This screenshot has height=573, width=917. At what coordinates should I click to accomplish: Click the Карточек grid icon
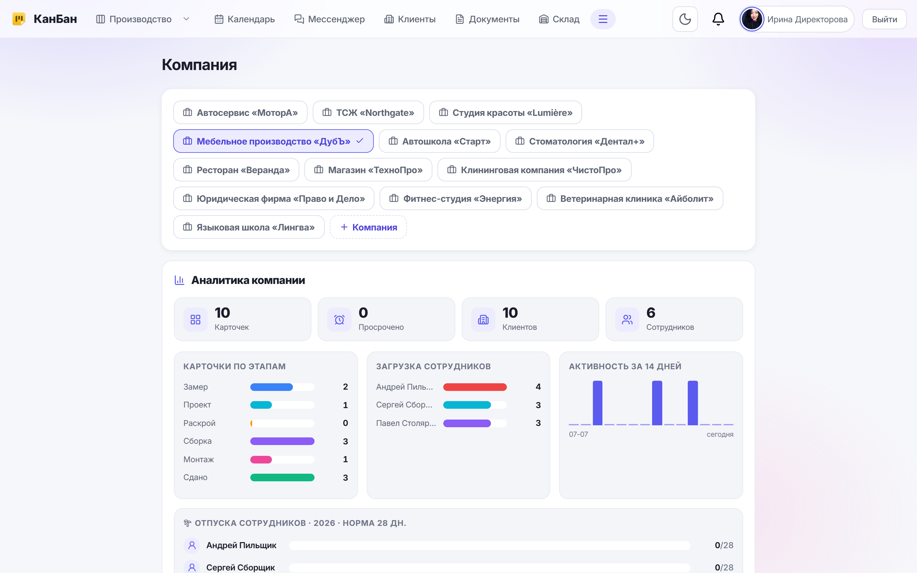pos(195,320)
